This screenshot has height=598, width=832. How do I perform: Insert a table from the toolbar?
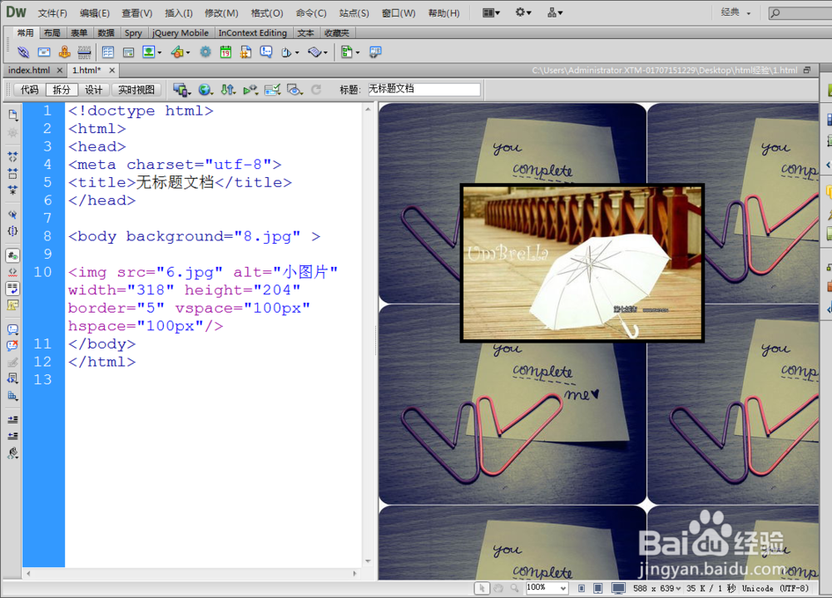click(x=108, y=52)
